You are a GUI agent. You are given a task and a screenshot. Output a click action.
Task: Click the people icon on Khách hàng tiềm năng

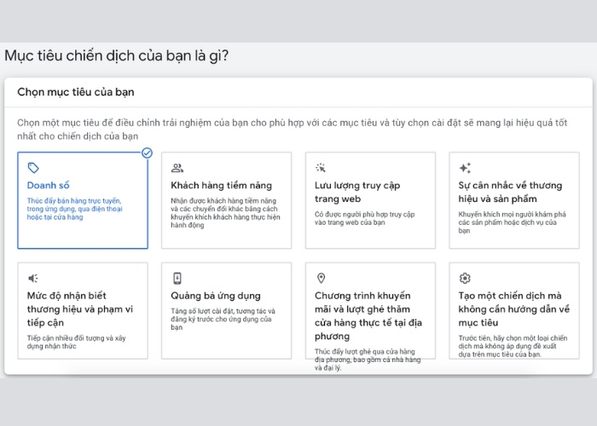pos(177,168)
